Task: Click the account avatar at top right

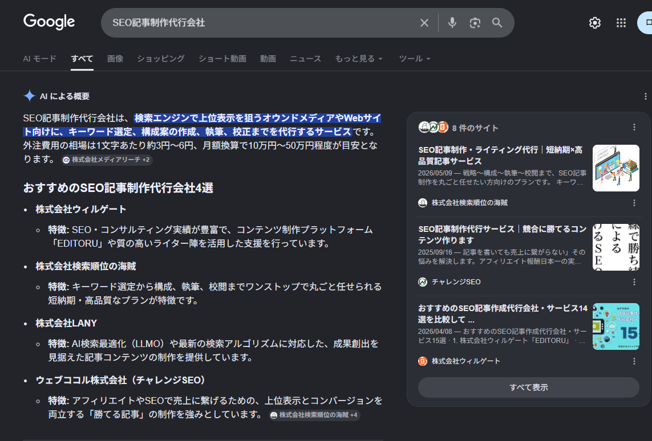Action: (x=645, y=23)
